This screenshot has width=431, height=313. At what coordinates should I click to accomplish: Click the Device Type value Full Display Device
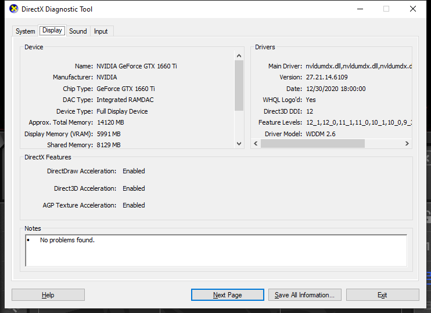pyautogui.click(x=122, y=111)
